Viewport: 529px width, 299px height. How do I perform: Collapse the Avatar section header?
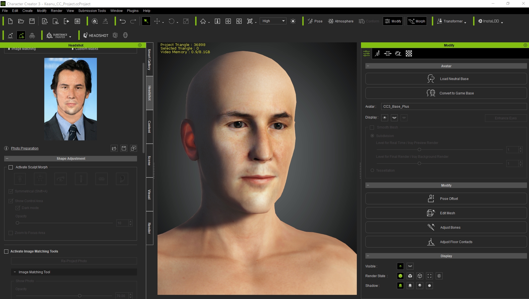click(368, 66)
